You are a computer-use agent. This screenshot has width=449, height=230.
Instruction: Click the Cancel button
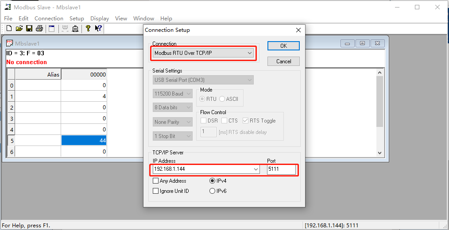pos(283,61)
